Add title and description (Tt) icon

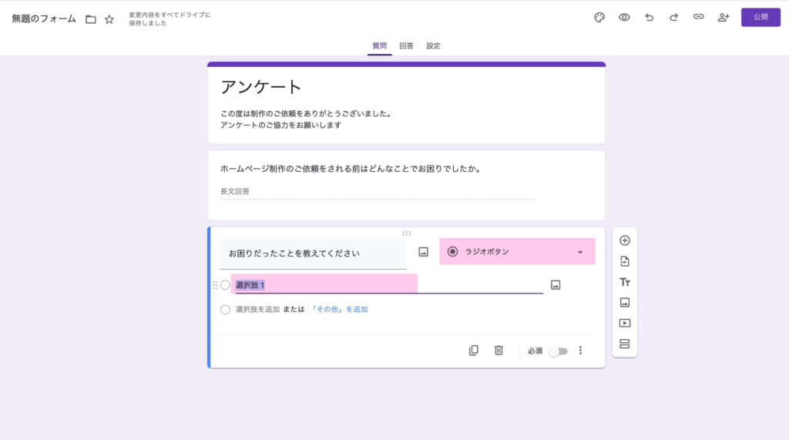pyautogui.click(x=625, y=282)
